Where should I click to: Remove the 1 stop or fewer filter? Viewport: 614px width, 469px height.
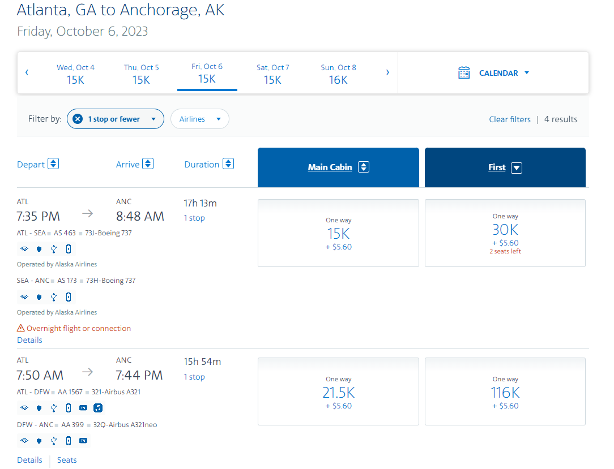(x=76, y=119)
